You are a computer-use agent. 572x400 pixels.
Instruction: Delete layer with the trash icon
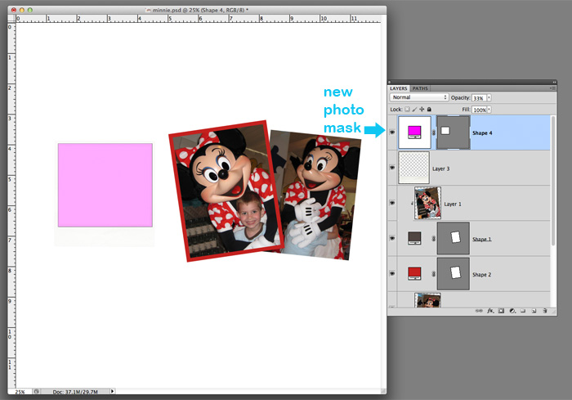545,311
